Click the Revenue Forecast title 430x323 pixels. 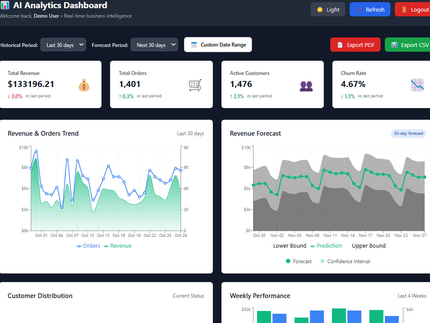255,134
